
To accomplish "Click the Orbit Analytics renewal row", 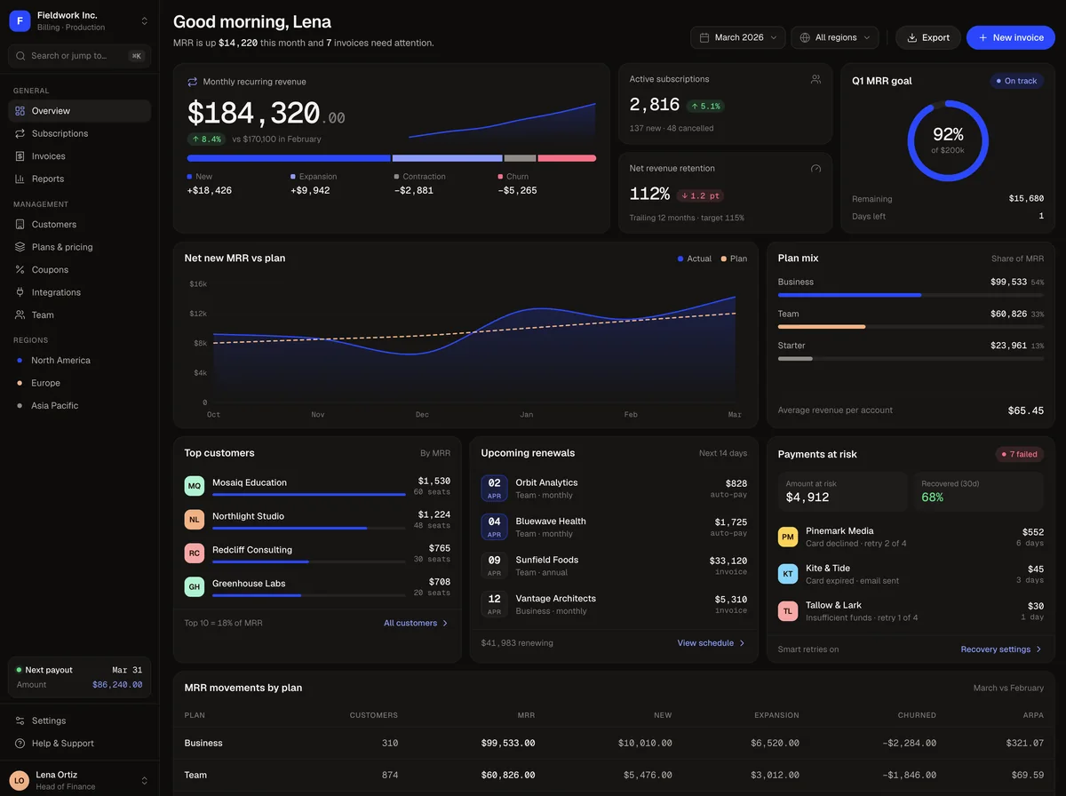I will tap(614, 489).
